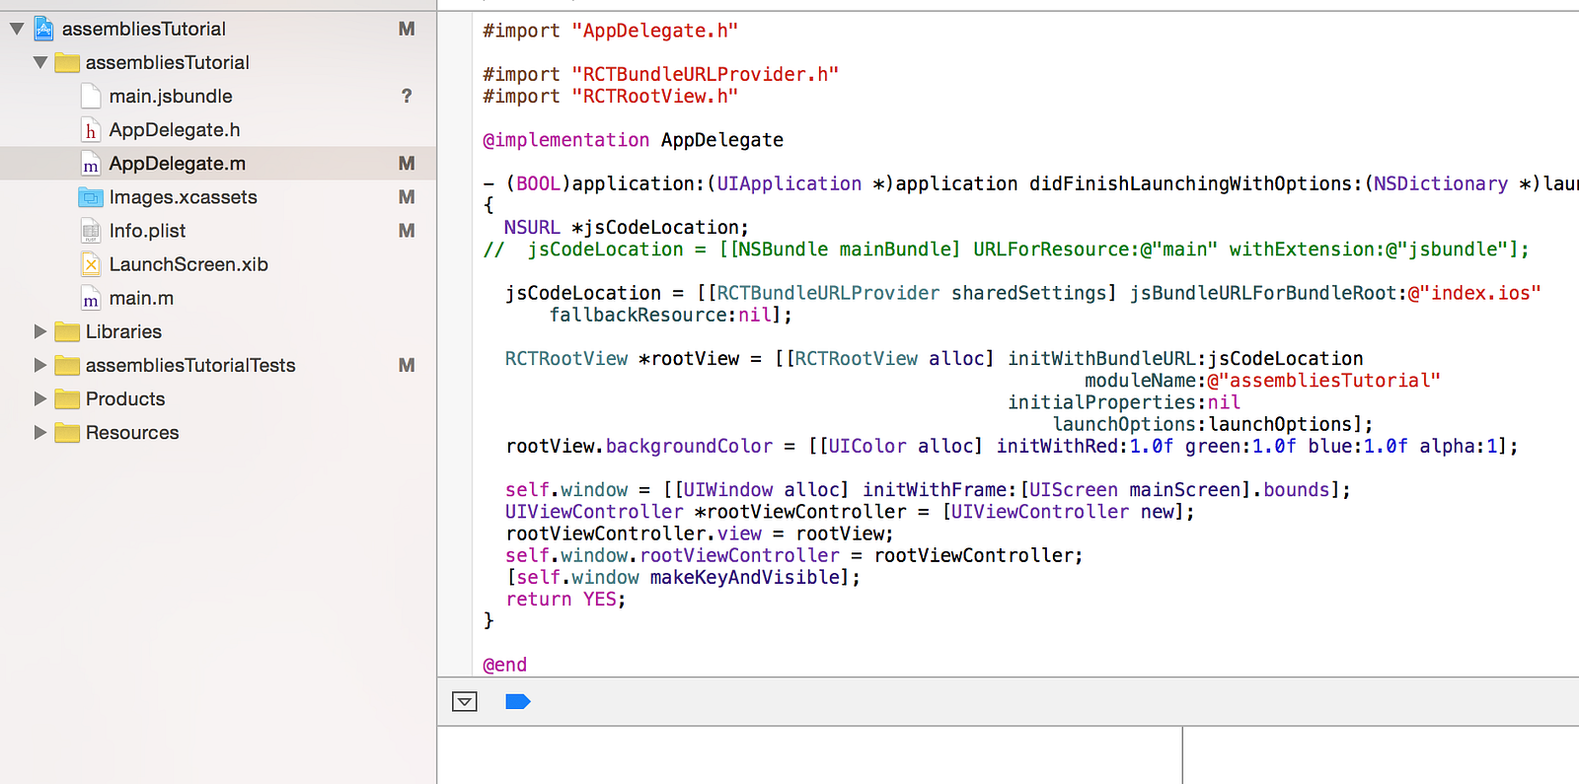
Task: Hide the debug area with toggle button
Action: click(x=465, y=701)
